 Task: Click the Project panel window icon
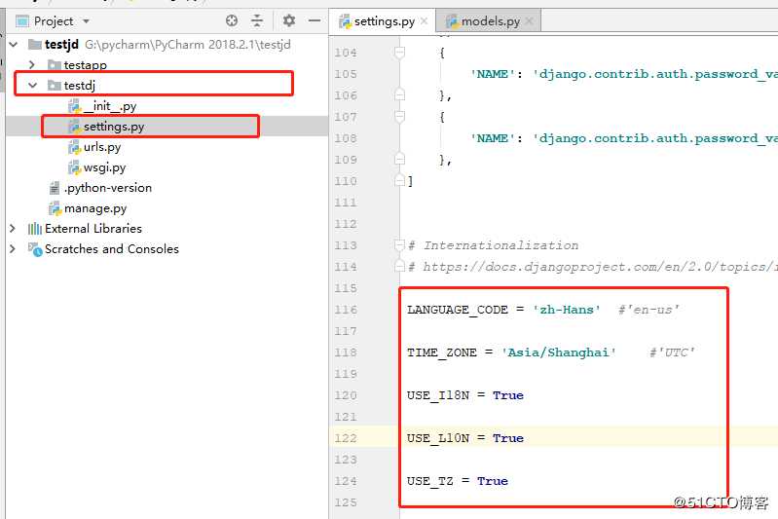(x=22, y=21)
